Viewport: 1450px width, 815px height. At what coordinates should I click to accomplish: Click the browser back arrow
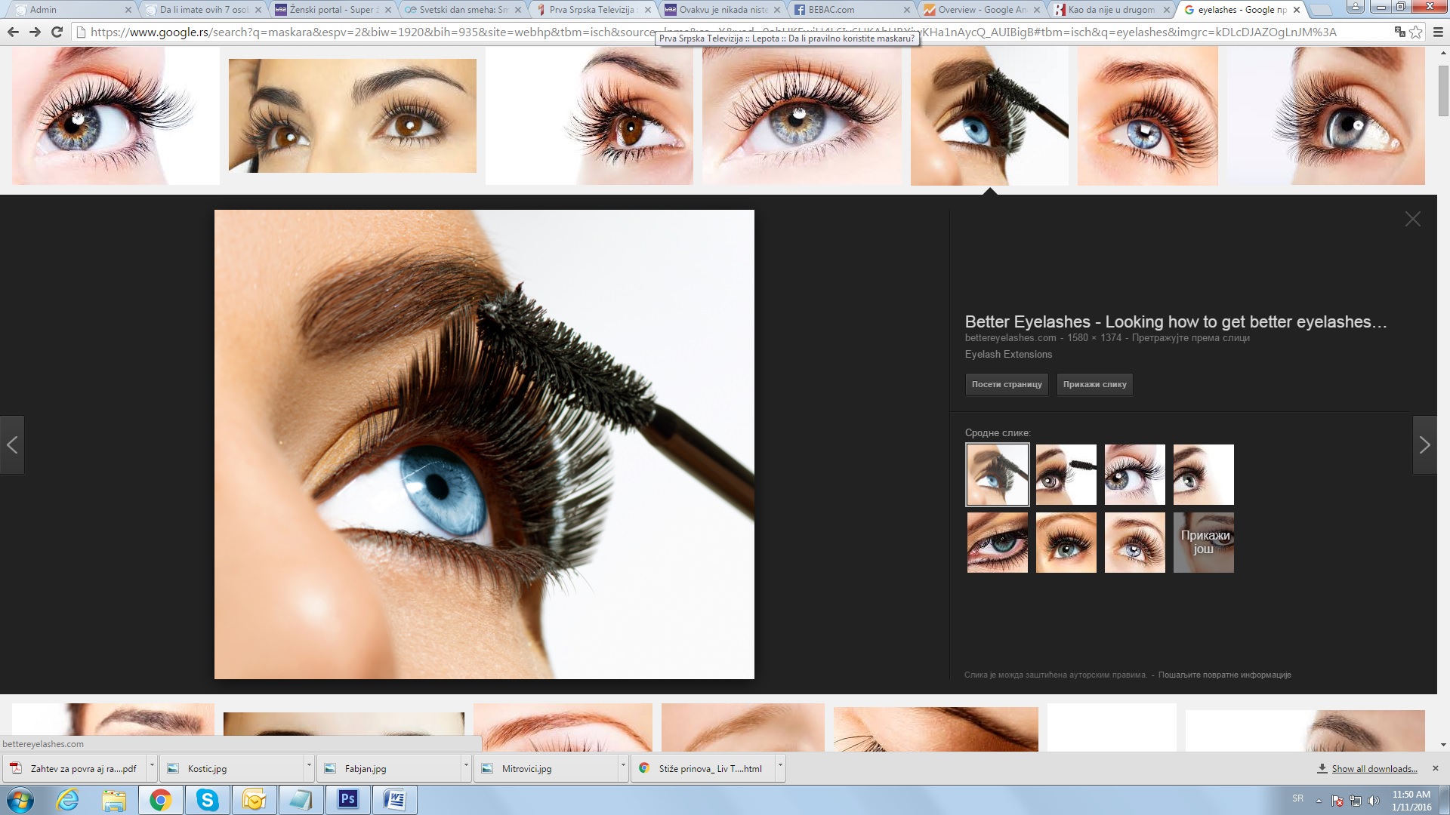point(13,32)
